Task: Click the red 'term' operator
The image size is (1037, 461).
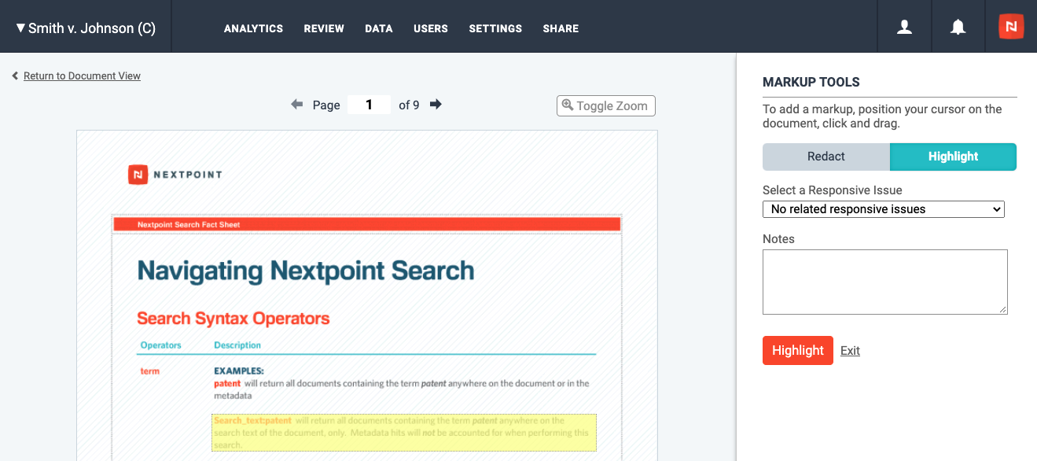Action: [x=150, y=371]
